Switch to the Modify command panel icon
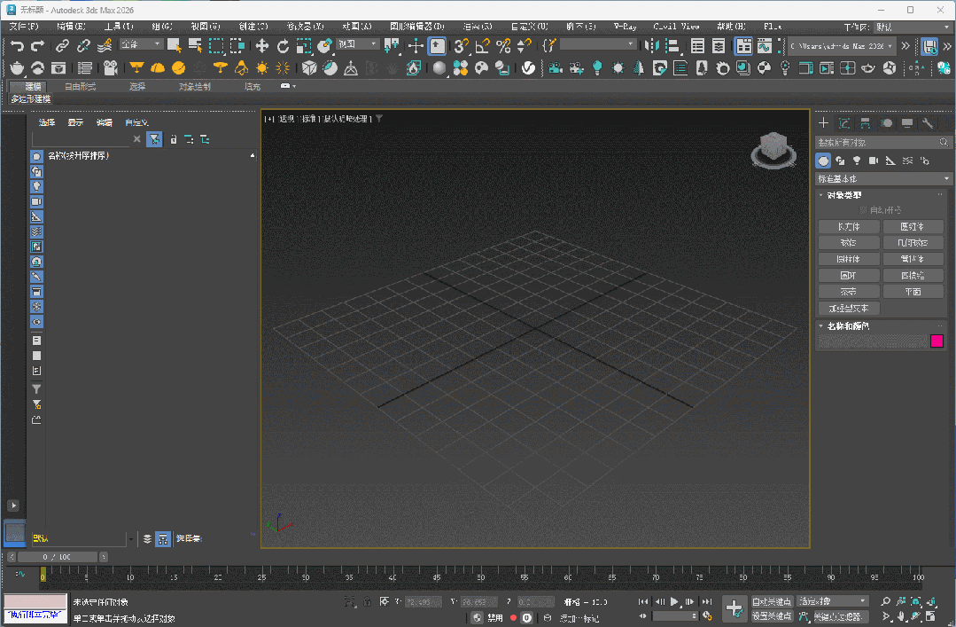The image size is (956, 627). (x=843, y=123)
